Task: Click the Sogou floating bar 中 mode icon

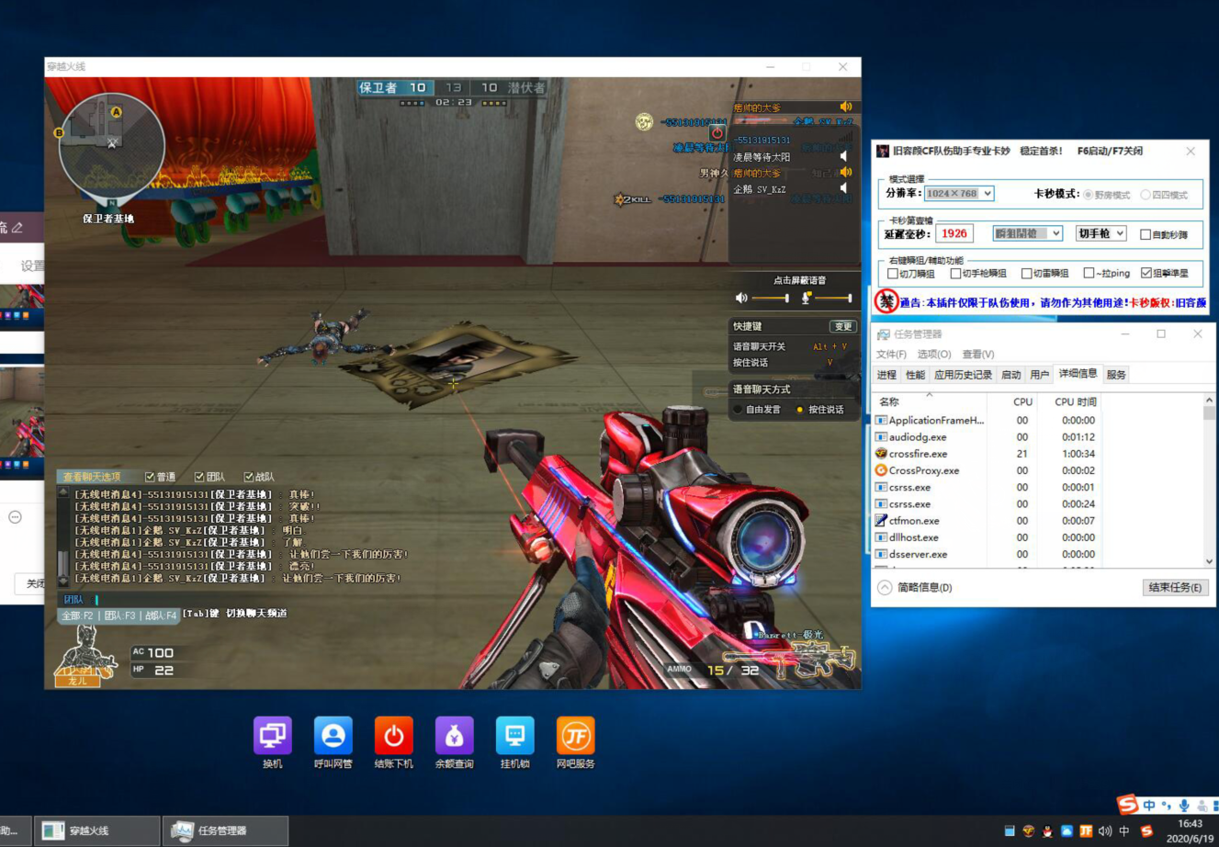Action: pyautogui.click(x=1149, y=806)
